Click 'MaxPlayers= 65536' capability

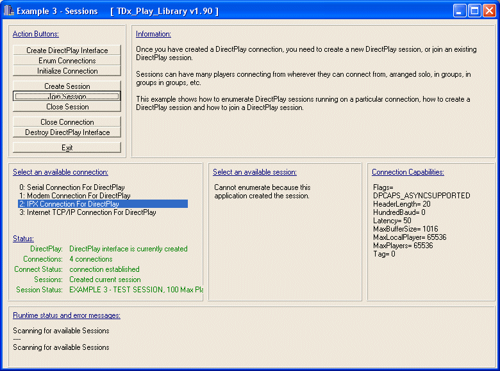point(403,245)
